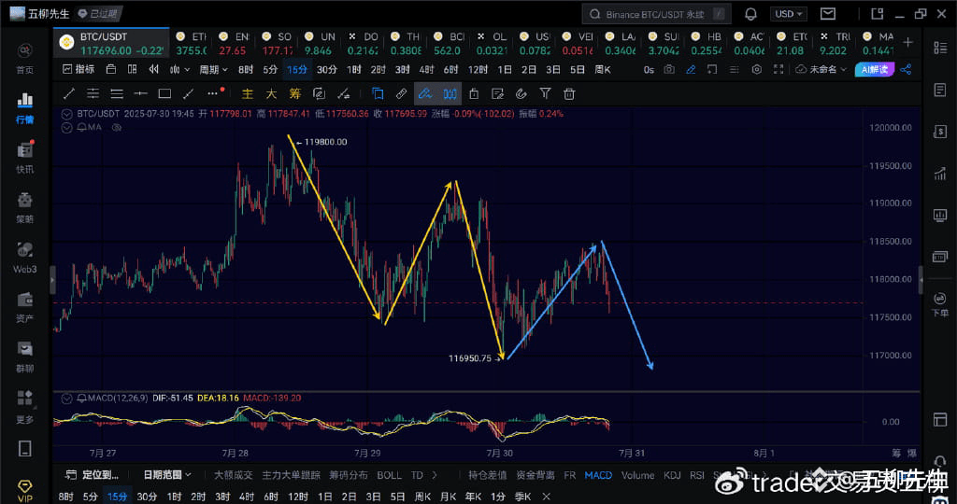This screenshot has width=957, height=504.
Task: Toggle the blue magnet candlestick tool
Action: (450, 93)
